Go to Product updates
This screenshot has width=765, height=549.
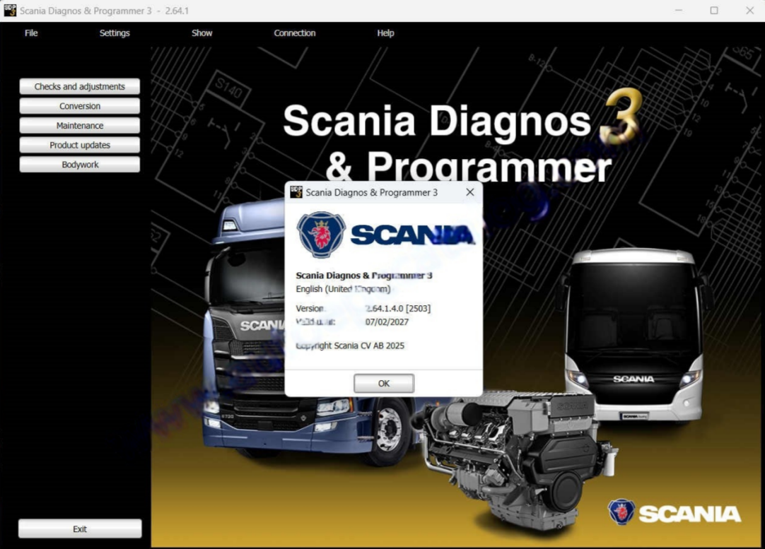[79, 145]
